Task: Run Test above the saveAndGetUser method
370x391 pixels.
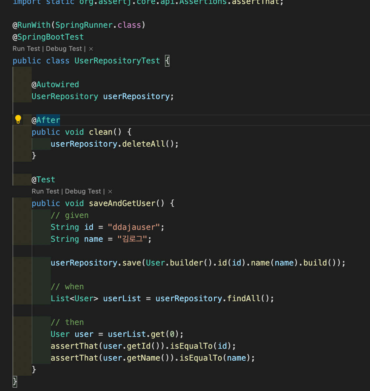Action: tap(45, 191)
